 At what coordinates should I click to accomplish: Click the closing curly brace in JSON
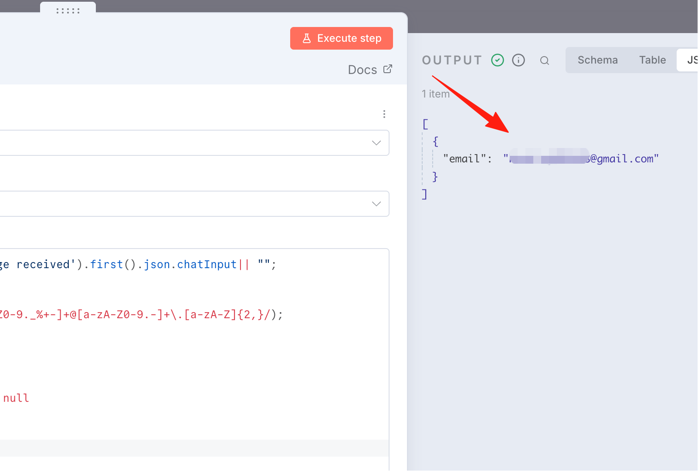click(435, 176)
